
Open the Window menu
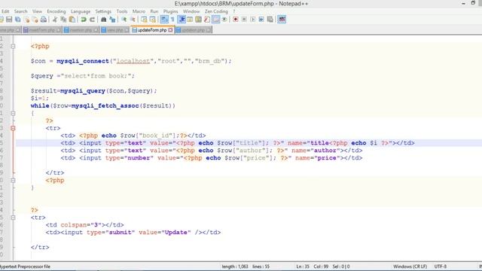click(x=191, y=11)
